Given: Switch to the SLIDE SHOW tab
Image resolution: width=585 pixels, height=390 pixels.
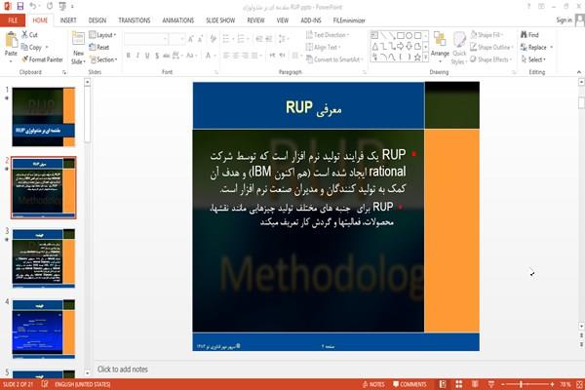Looking at the screenshot, I should [x=220, y=20].
